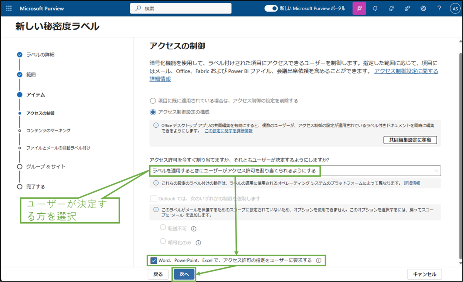463x282 pixels.
Task: Go to the 完了する step
Action: pyautogui.click(x=35, y=187)
